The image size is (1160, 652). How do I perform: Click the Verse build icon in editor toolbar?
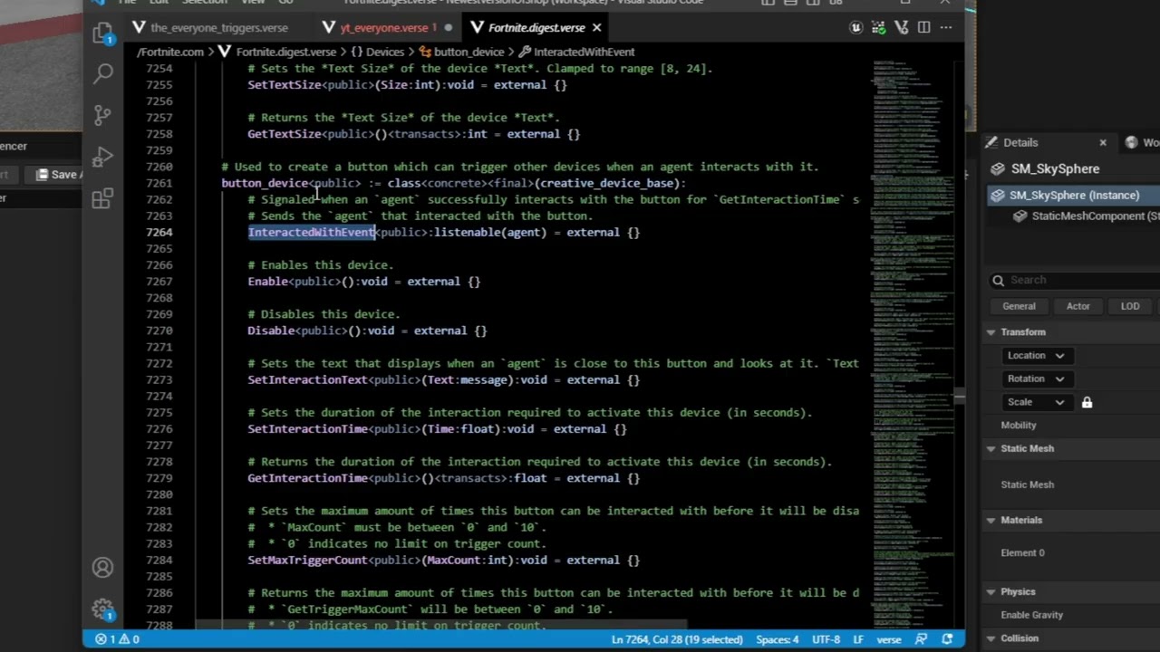click(878, 28)
